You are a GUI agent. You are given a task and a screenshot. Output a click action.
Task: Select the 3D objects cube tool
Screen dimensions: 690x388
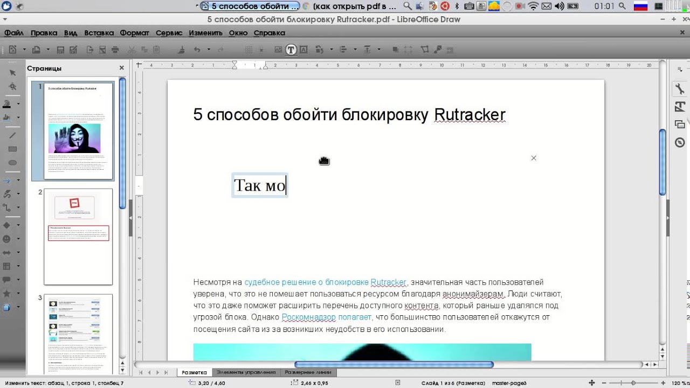coord(8,308)
